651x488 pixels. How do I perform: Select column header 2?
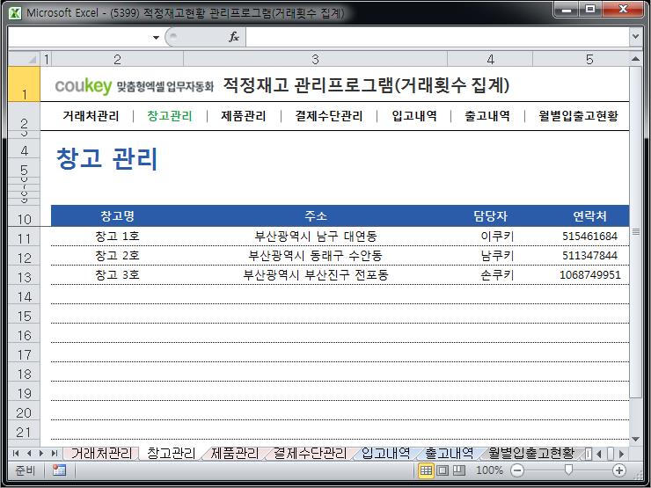click(x=117, y=59)
